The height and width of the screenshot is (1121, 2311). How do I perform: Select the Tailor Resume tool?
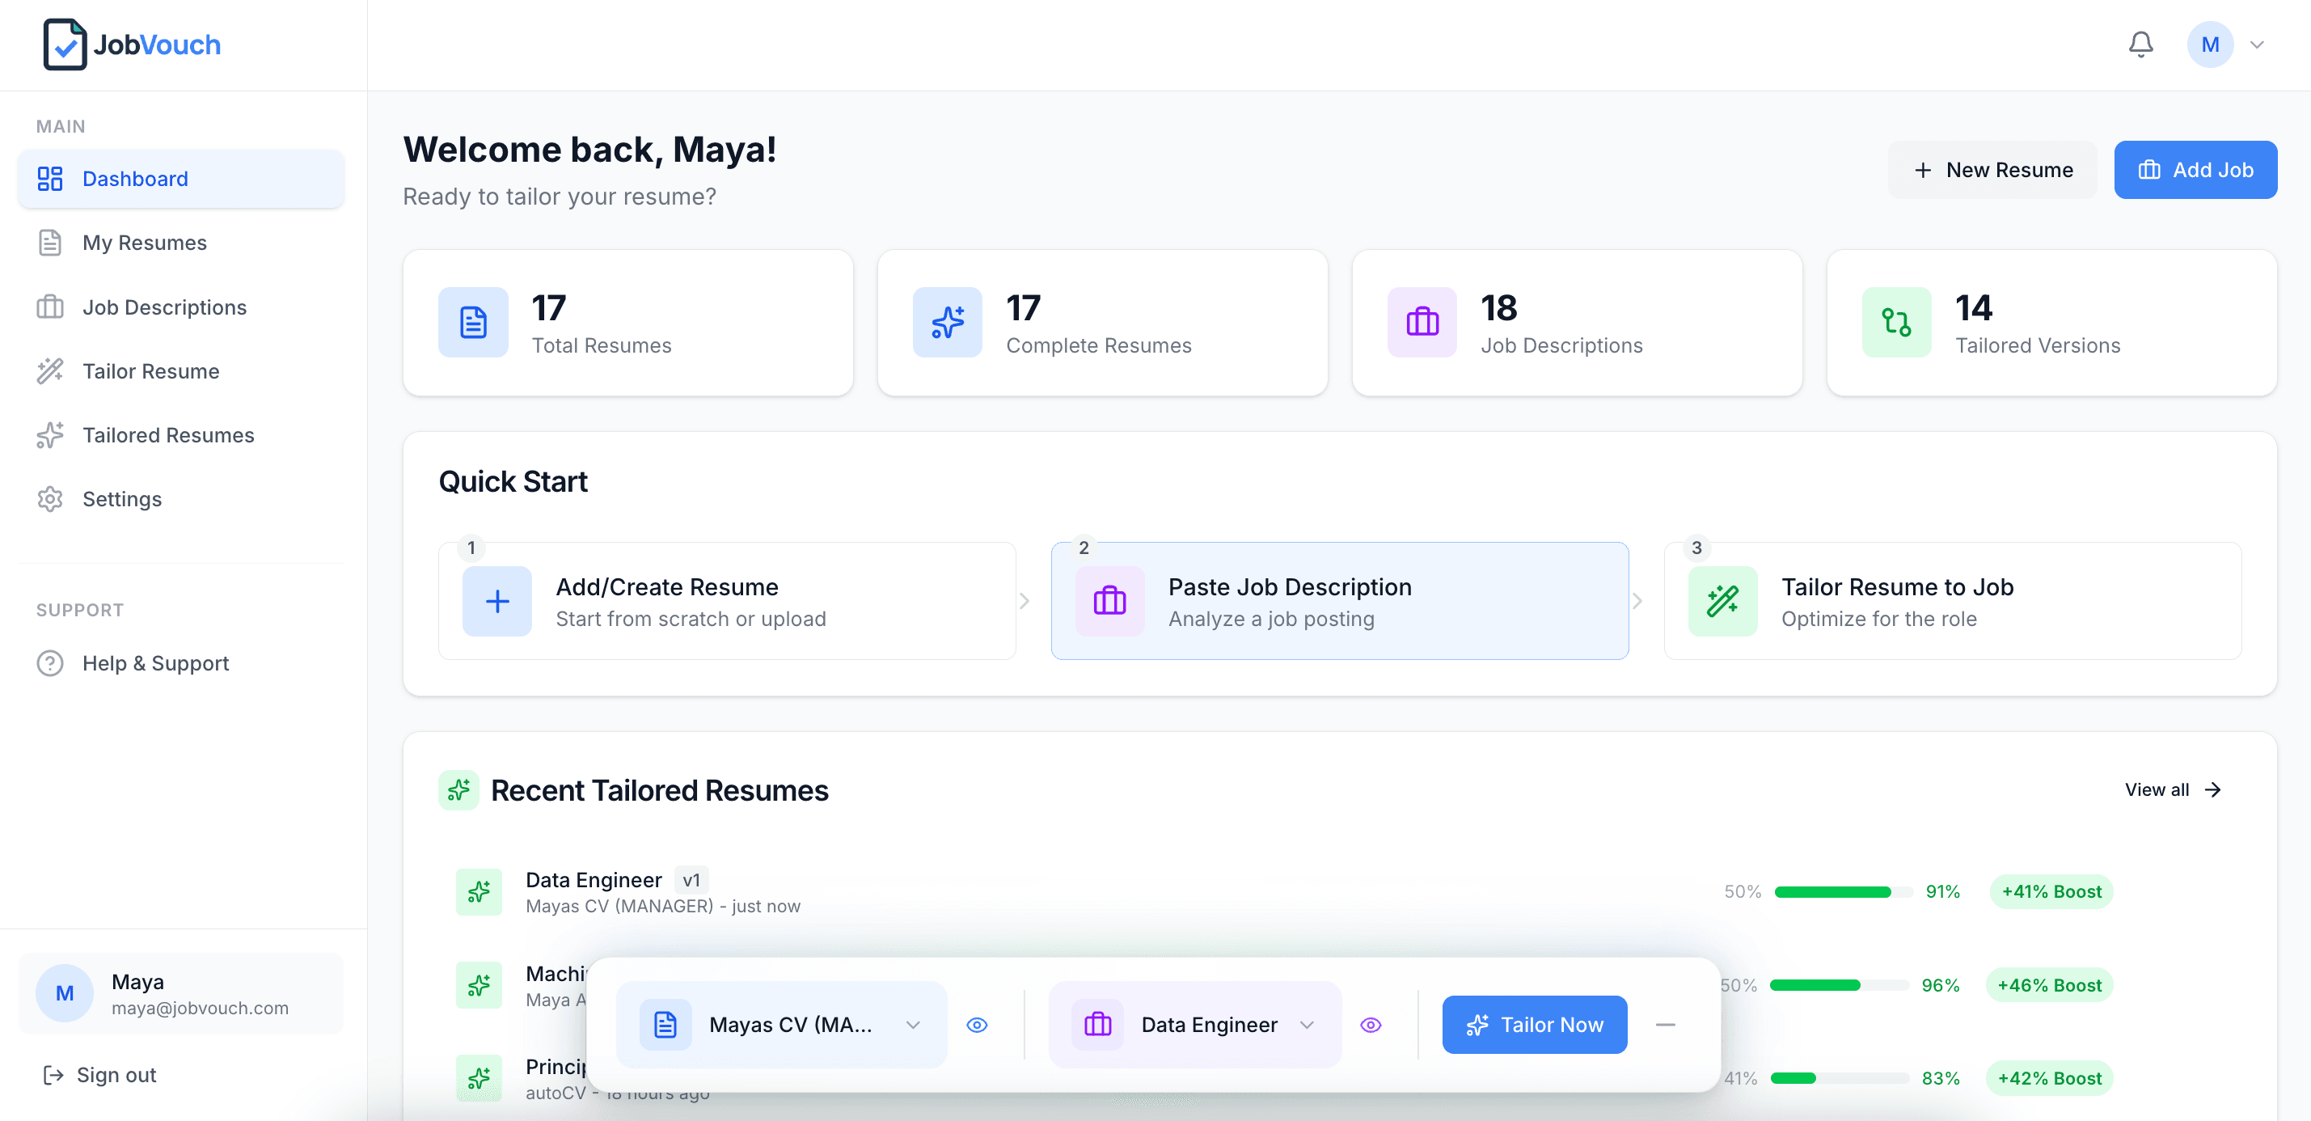tap(150, 370)
